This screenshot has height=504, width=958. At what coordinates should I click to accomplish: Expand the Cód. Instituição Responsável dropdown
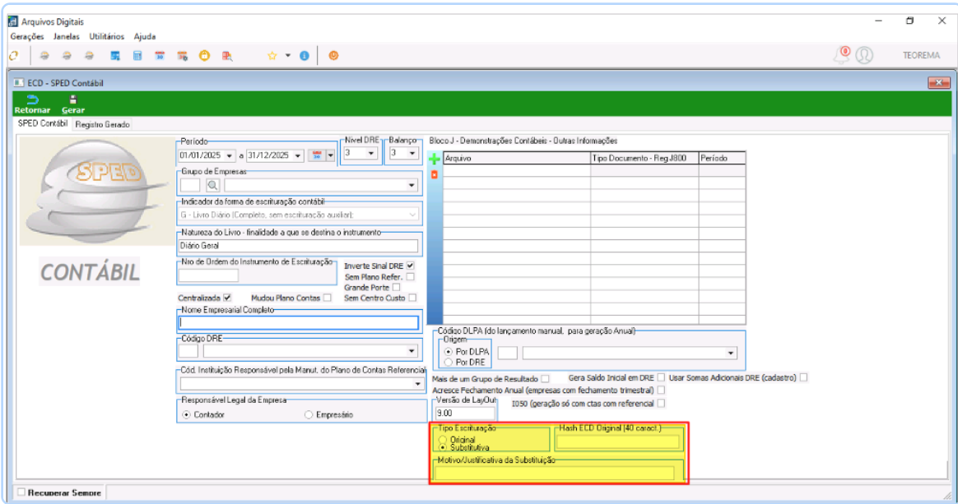418,384
